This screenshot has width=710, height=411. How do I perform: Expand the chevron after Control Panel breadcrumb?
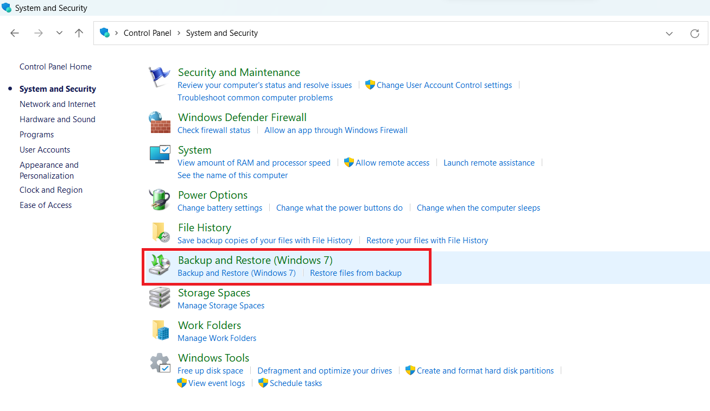(x=179, y=33)
